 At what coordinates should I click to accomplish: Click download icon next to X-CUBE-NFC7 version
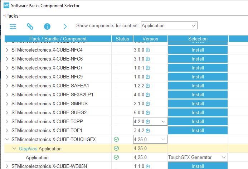click(x=148, y=68)
